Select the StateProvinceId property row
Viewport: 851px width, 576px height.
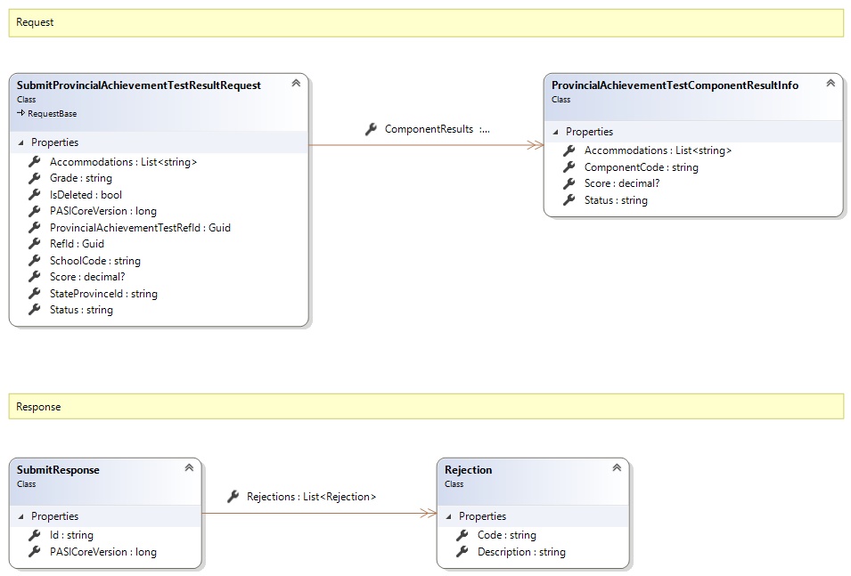pyautogui.click(x=103, y=294)
